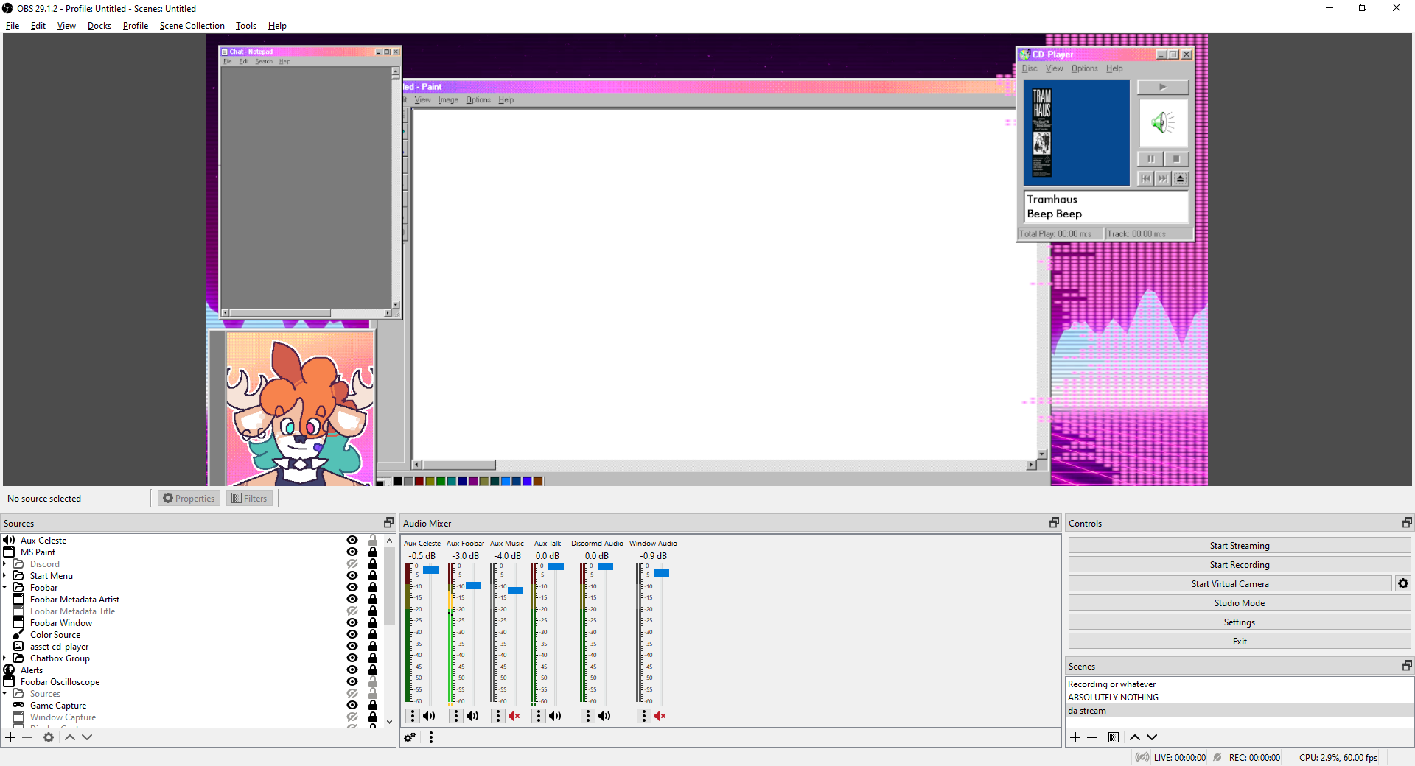Unlock the MS Paint source padlock

pos(372,552)
